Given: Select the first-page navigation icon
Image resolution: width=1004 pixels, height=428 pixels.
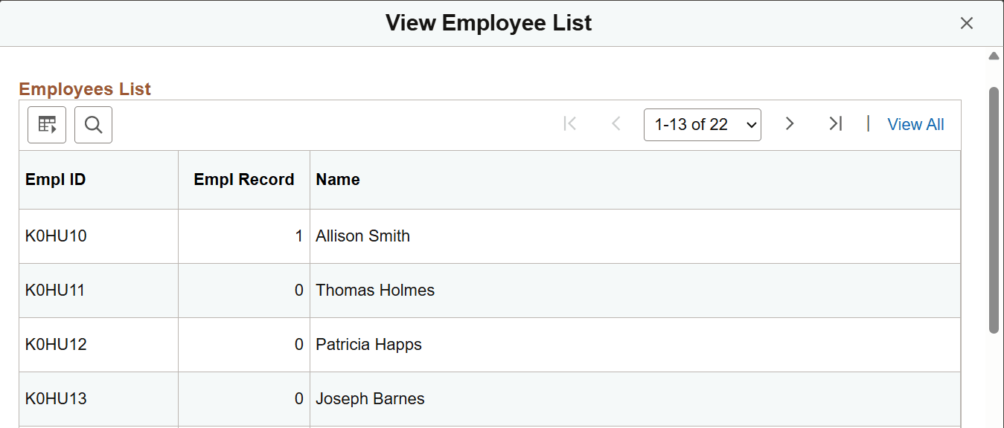Looking at the screenshot, I should coord(570,124).
